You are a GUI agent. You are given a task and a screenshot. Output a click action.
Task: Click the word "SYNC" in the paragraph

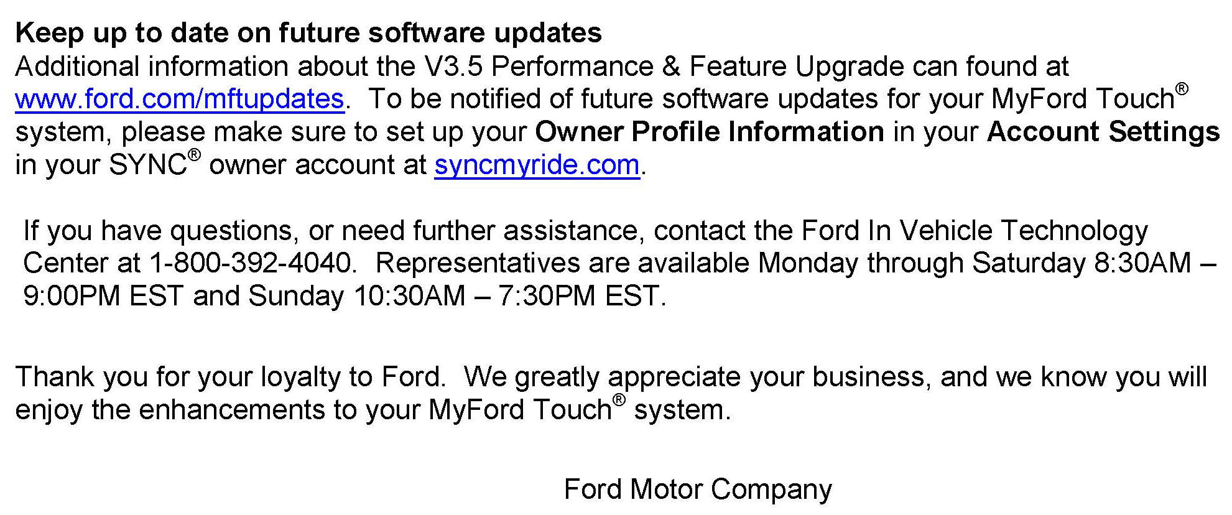pyautogui.click(x=148, y=165)
